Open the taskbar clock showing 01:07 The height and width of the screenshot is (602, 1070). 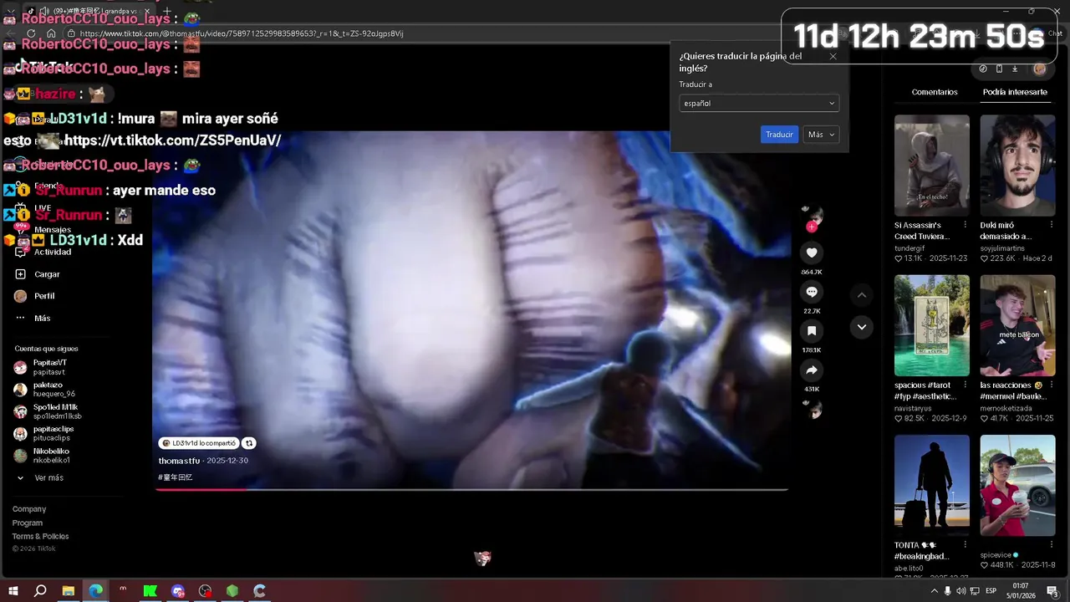[1021, 590]
